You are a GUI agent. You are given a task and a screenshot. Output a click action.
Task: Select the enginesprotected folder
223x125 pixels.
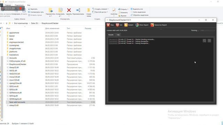pyautogui.click(x=16, y=42)
